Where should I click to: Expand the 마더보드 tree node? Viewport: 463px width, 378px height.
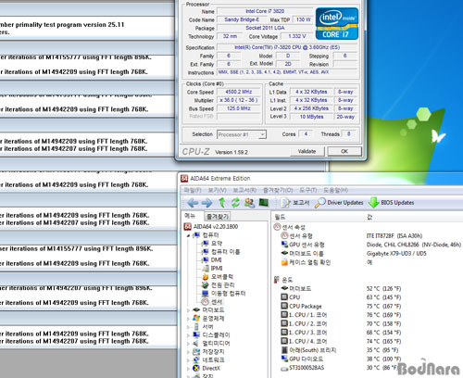[188, 310]
